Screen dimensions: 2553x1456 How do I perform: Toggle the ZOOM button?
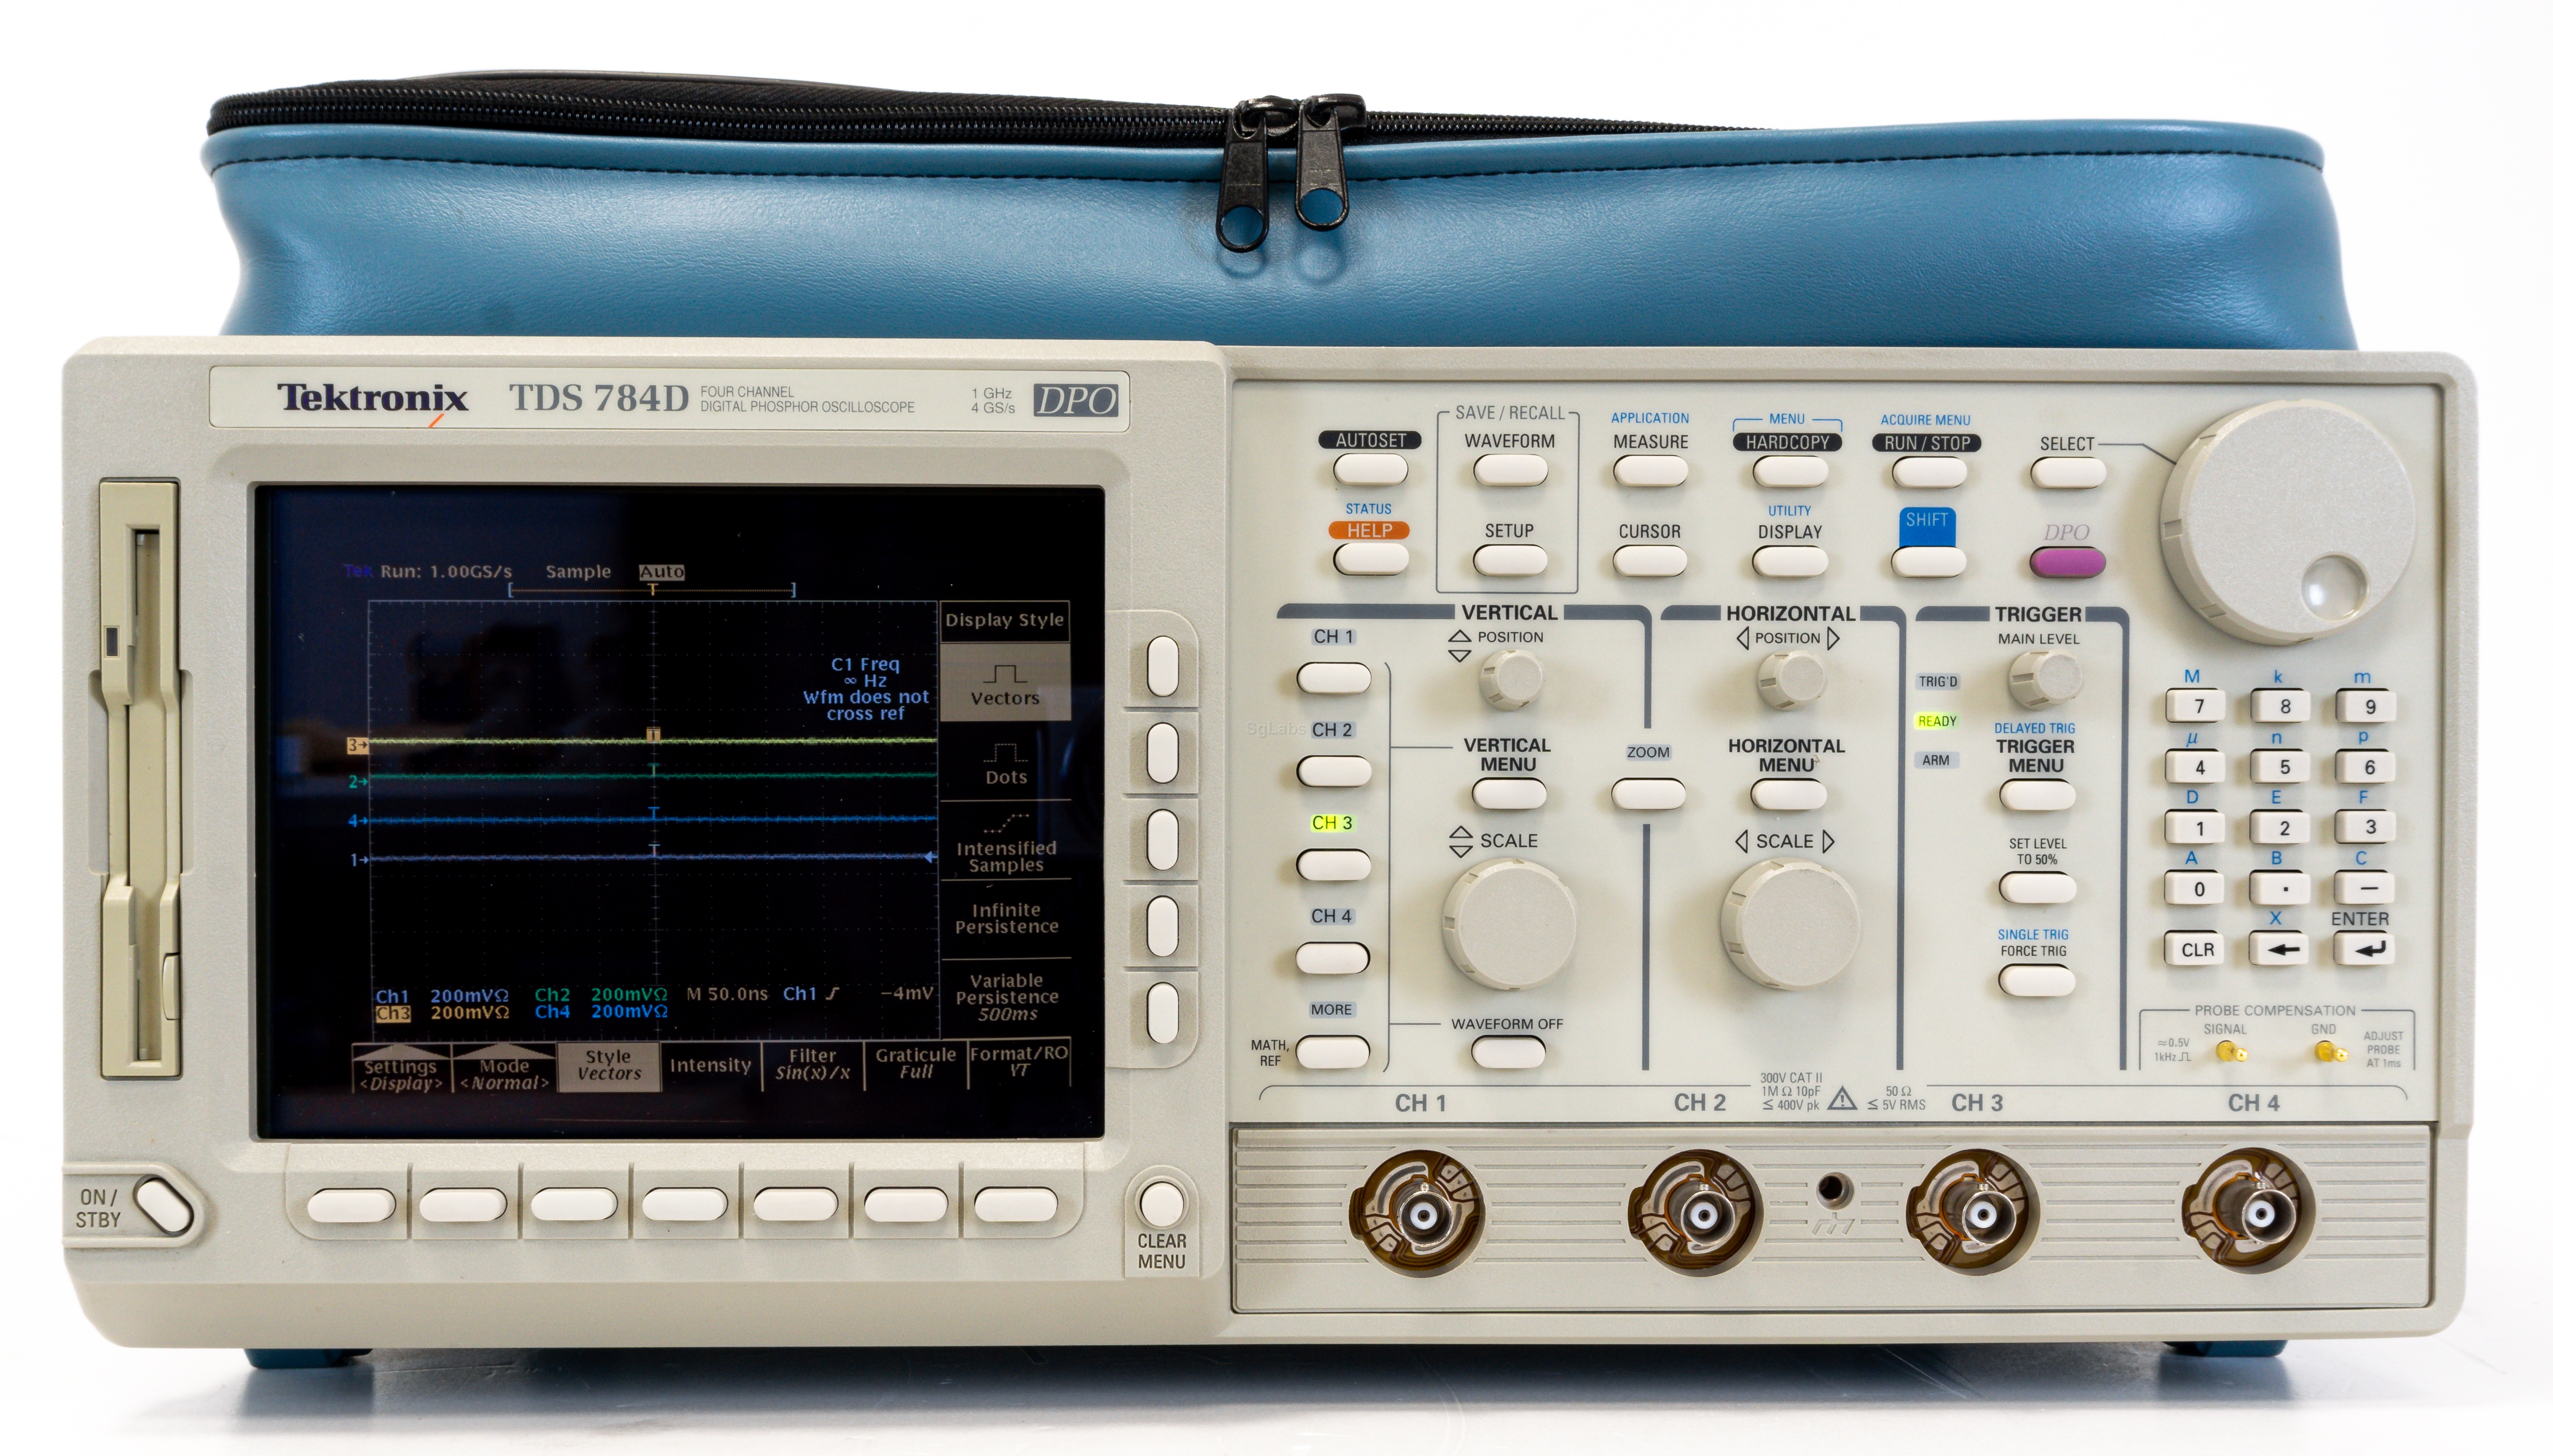click(1649, 795)
